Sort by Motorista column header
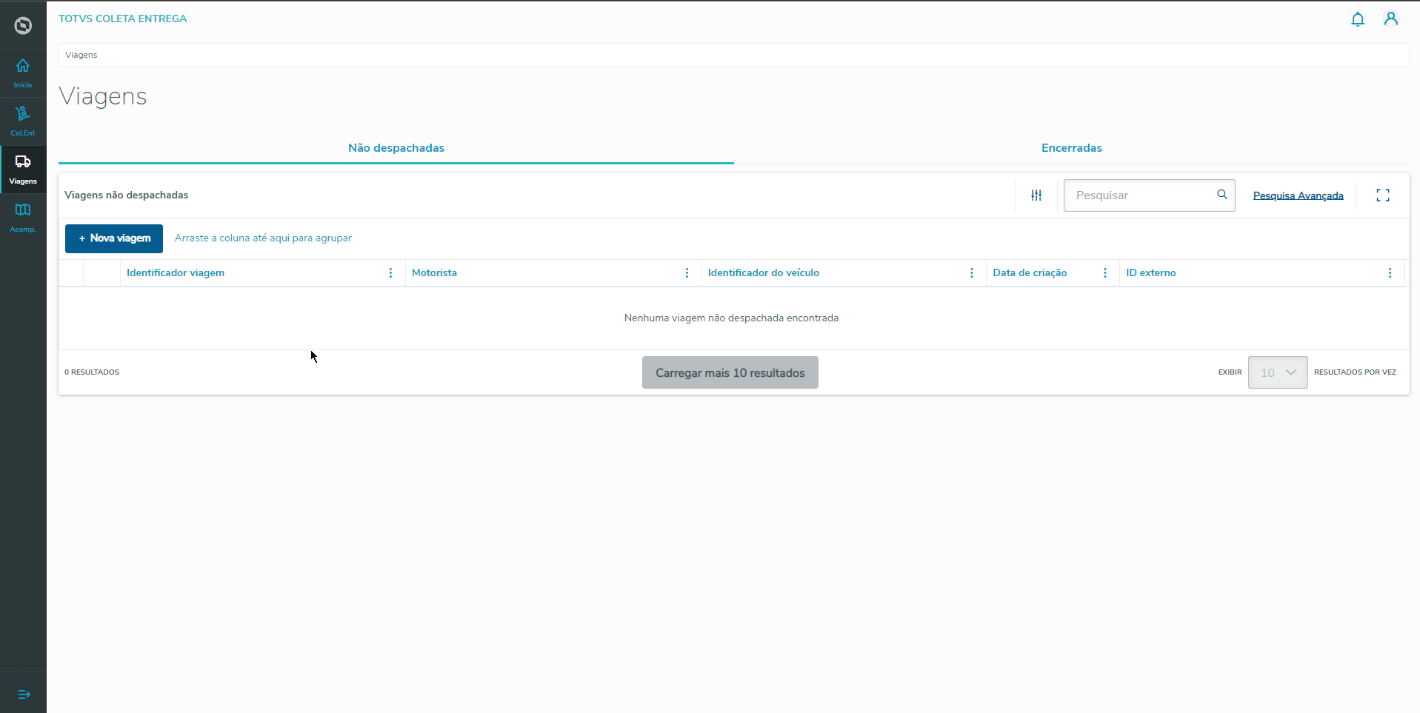The height and width of the screenshot is (713, 1420). [x=434, y=273]
